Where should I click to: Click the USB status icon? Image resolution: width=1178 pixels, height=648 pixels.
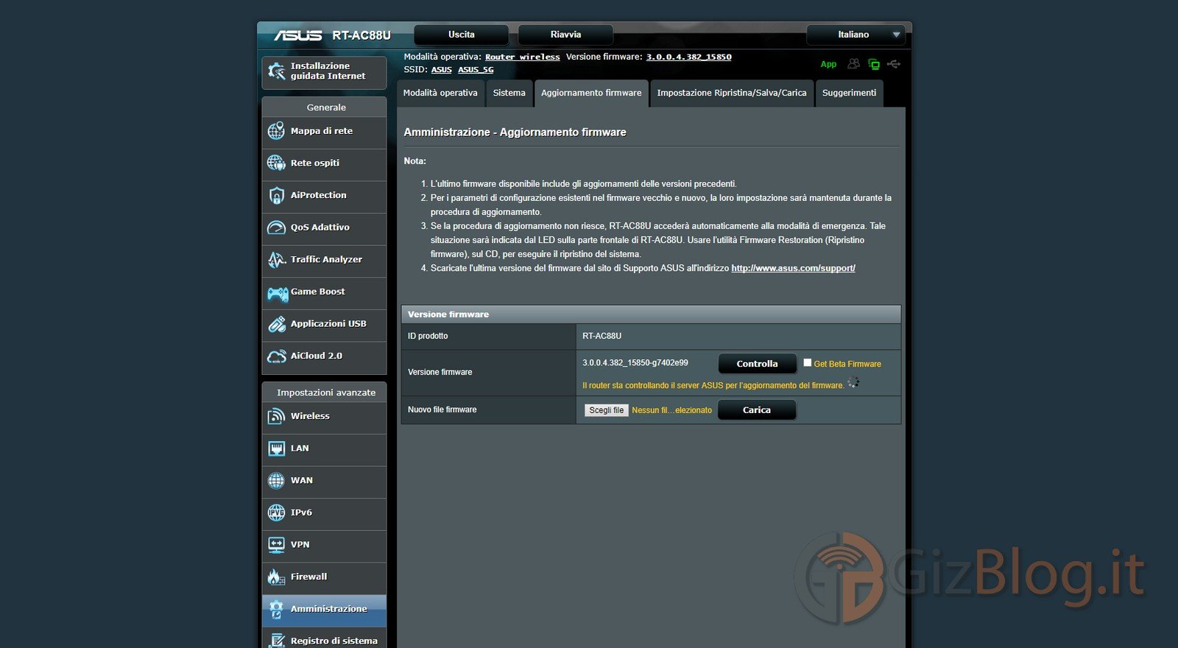coord(894,64)
